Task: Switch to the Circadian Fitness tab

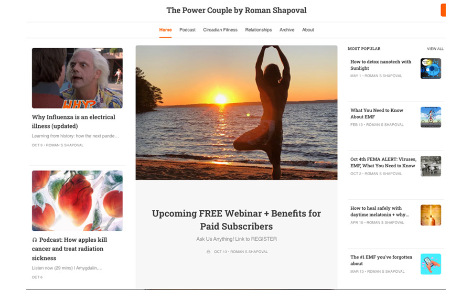Action: coord(220,30)
